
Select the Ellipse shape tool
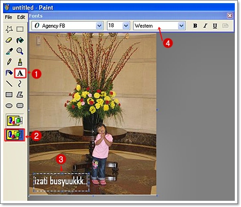9,106
